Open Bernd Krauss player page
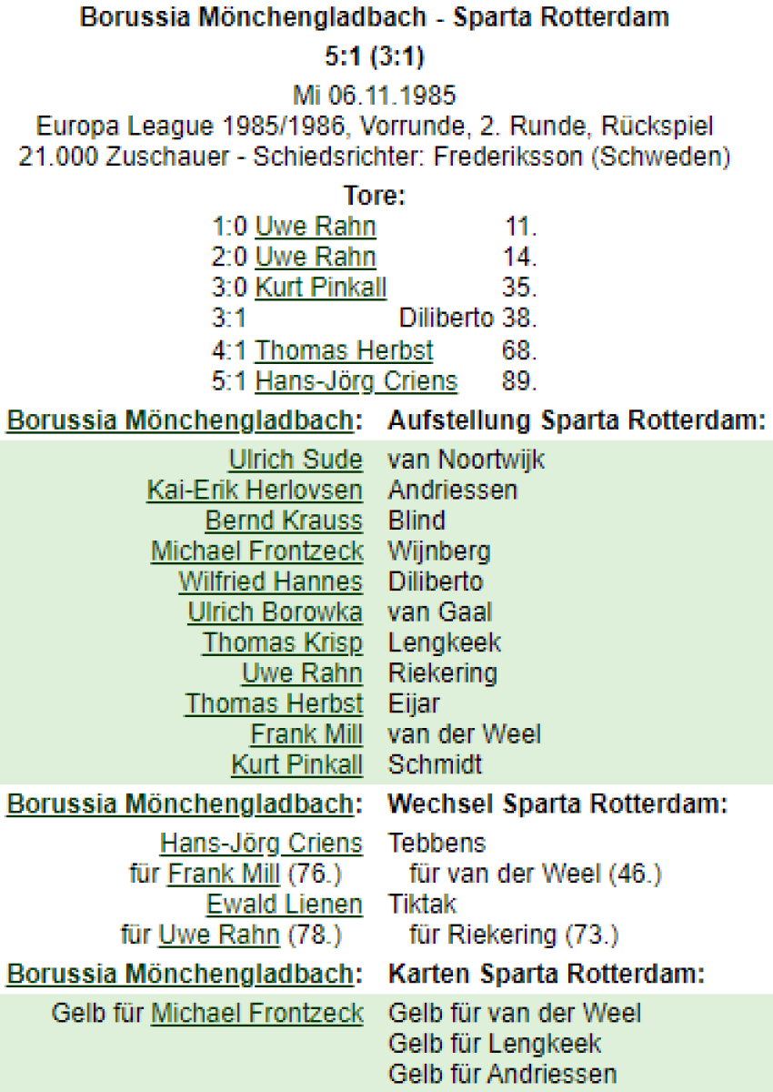The height and width of the screenshot is (1092, 773). pyautogui.click(x=284, y=521)
